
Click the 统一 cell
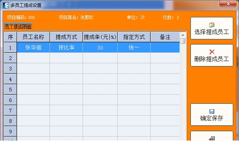click(x=134, y=48)
